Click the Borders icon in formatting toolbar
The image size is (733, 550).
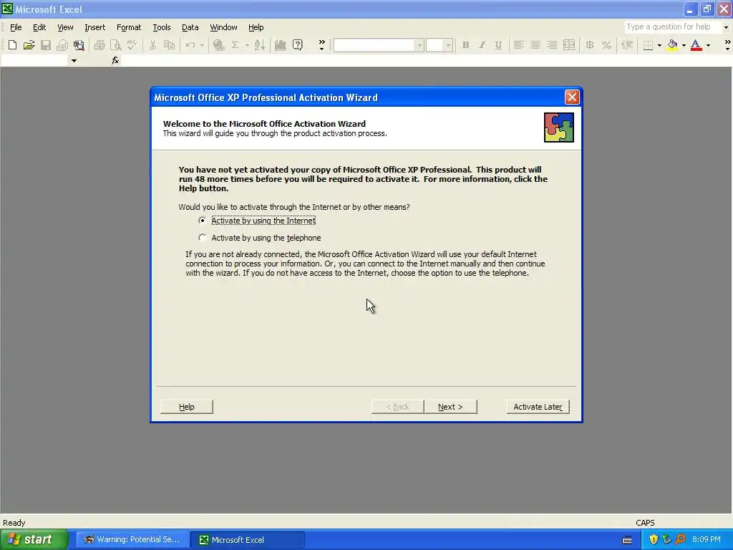tap(648, 45)
